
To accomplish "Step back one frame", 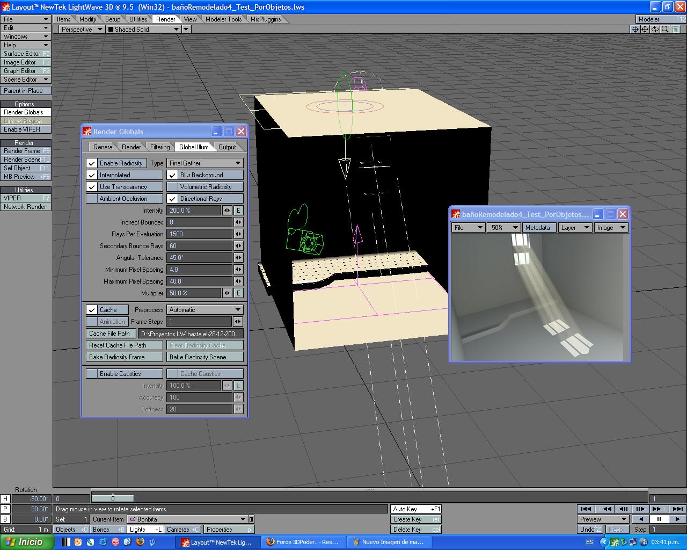I will (x=623, y=509).
